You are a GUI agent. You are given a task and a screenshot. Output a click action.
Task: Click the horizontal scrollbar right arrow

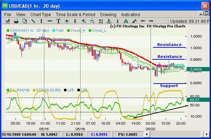206,134
